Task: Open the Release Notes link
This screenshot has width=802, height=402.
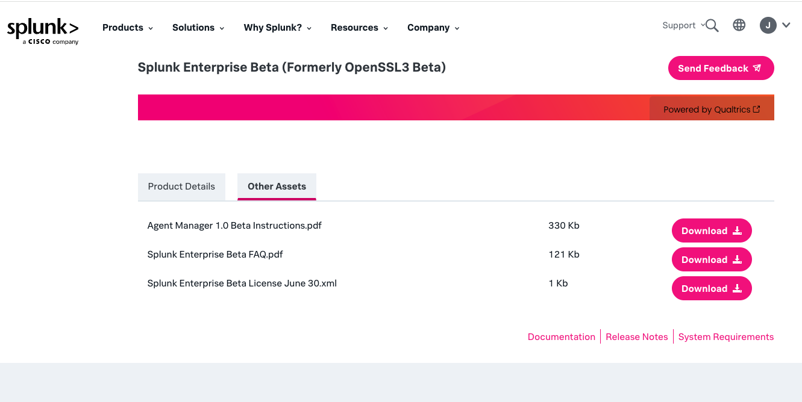Action: [x=636, y=337]
